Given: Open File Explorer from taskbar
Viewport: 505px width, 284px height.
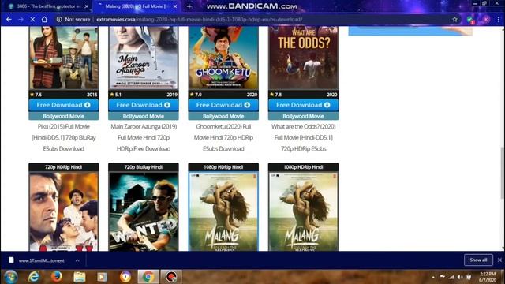Looking at the screenshot, I should tap(79, 277).
